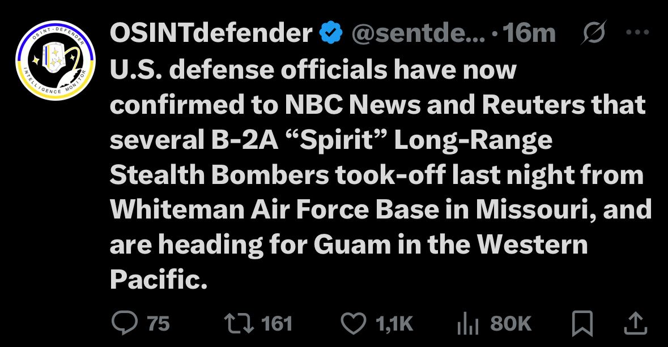Like the post with the heart icon
Viewport: 668px width, 347px height.
tap(354, 324)
